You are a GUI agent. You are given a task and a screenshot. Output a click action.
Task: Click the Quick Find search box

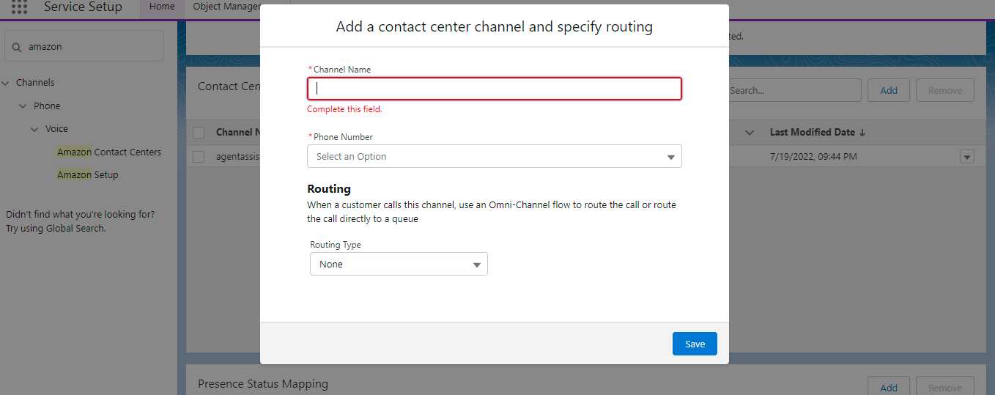[92, 46]
